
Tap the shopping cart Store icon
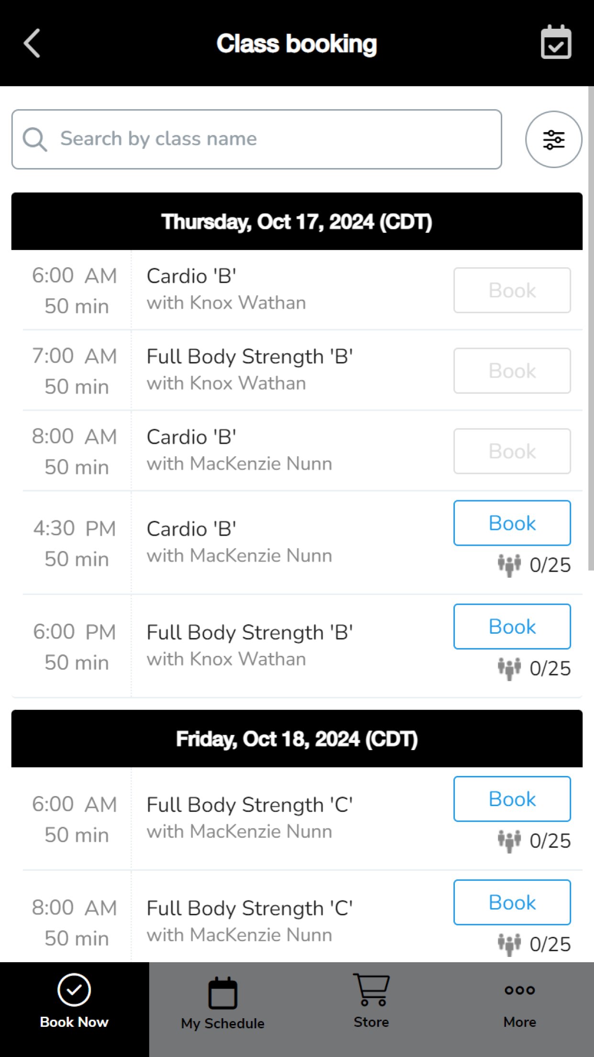[371, 990]
